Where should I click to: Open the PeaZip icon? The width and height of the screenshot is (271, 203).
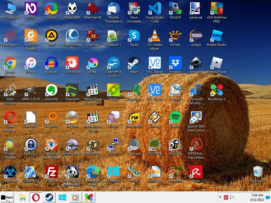point(113,92)
